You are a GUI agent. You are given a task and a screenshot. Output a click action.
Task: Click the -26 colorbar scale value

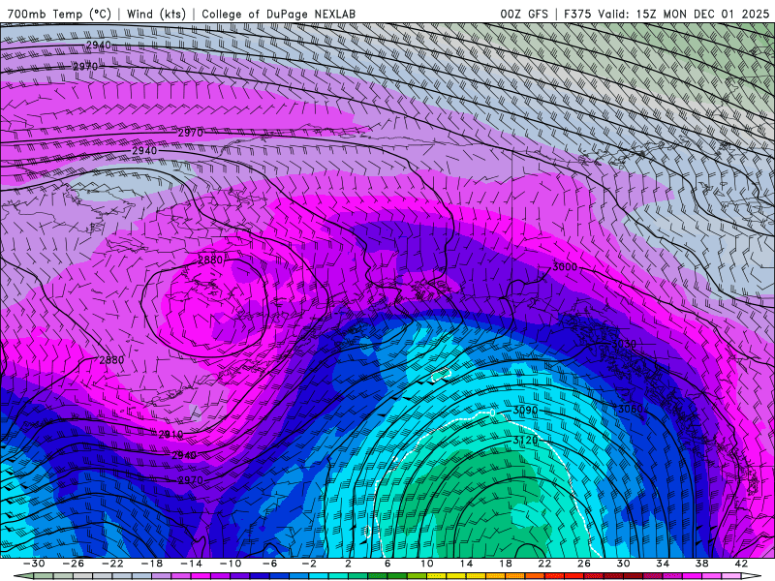coord(74,564)
